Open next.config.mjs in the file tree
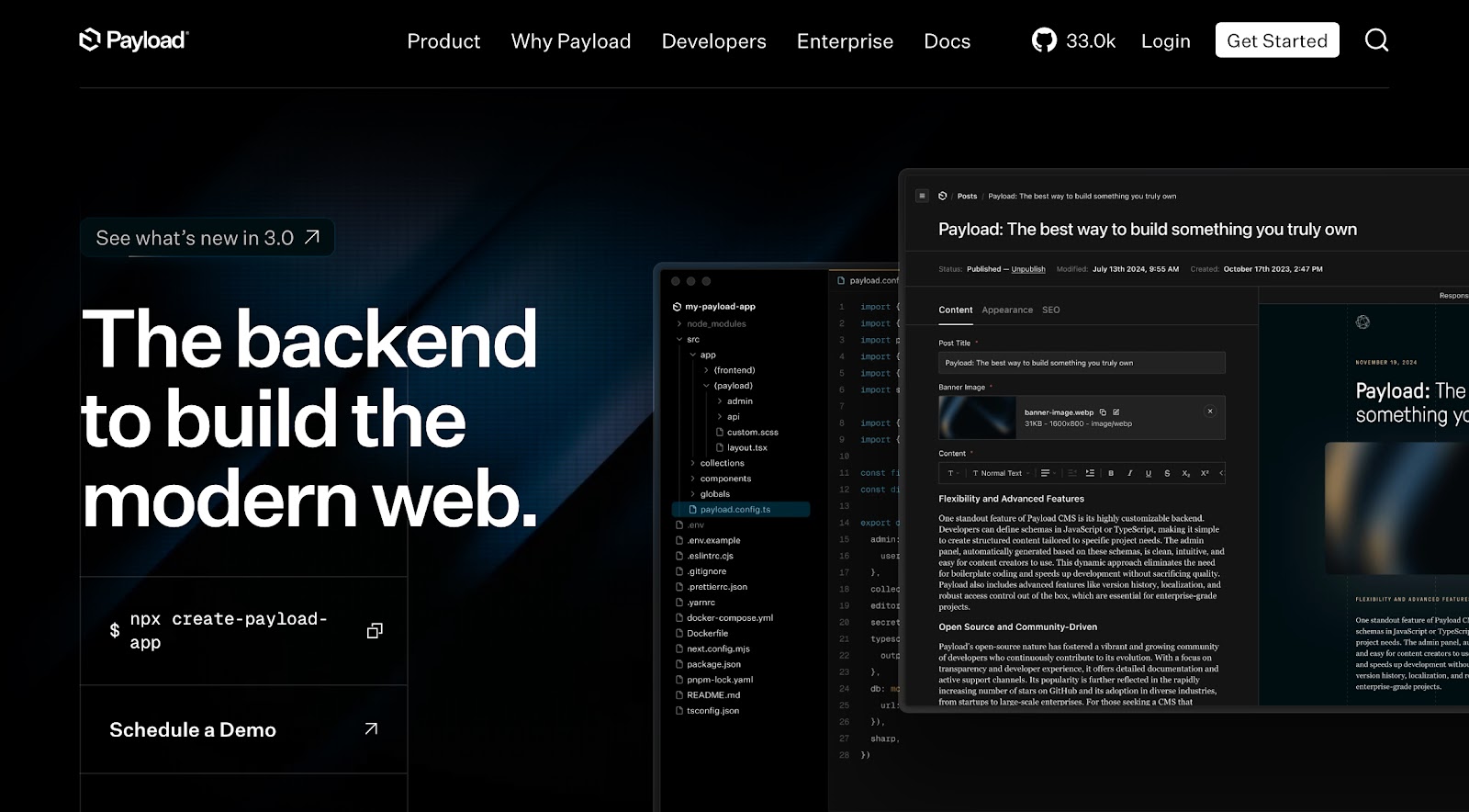Screen dimensions: 1469x812 [712, 648]
